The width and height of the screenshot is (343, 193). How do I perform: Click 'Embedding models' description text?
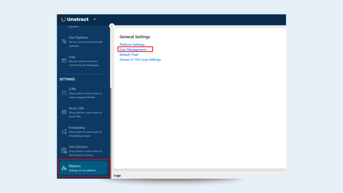pyautogui.click(x=79, y=136)
